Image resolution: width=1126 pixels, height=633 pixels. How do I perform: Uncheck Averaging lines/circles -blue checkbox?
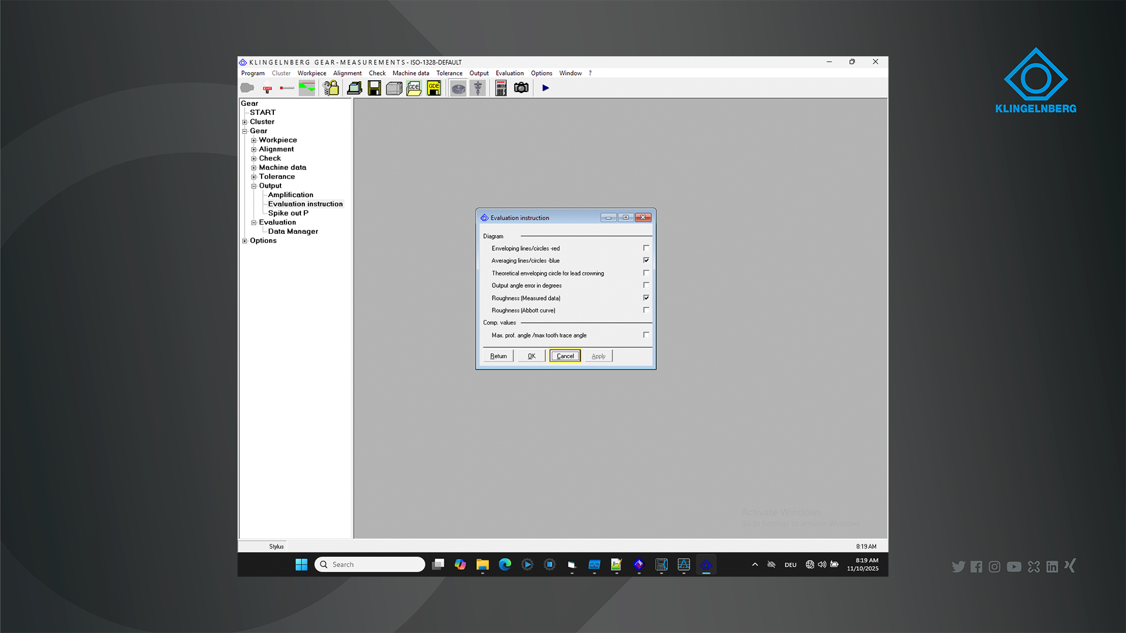pyautogui.click(x=646, y=260)
